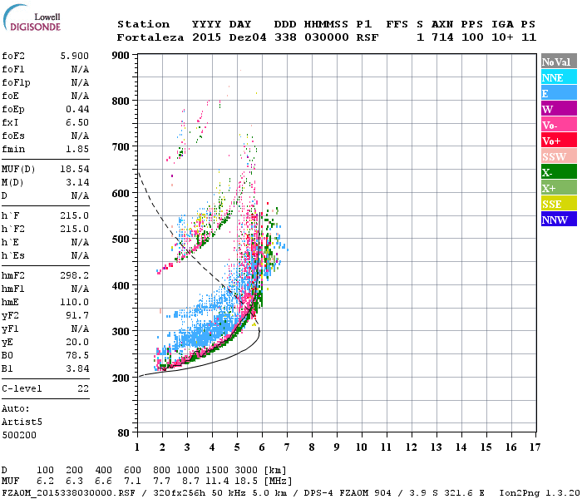This screenshot has width=582, height=499.
Task: Select the NoVal gray legend swatch
Action: [x=559, y=62]
